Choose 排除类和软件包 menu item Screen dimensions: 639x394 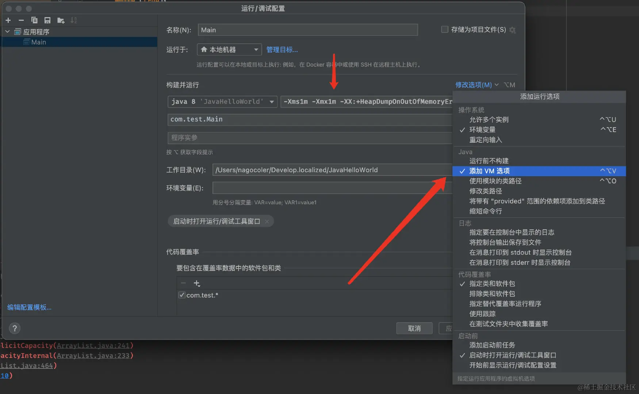[539, 294]
